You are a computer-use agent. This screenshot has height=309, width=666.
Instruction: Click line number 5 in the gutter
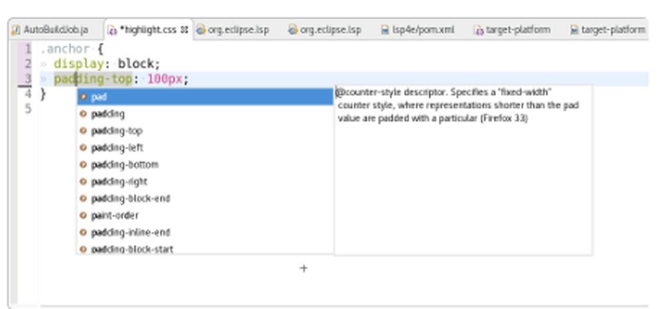pos(27,109)
